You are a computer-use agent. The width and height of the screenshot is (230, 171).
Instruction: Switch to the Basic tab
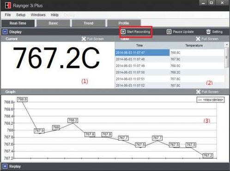pyautogui.click(x=53, y=23)
